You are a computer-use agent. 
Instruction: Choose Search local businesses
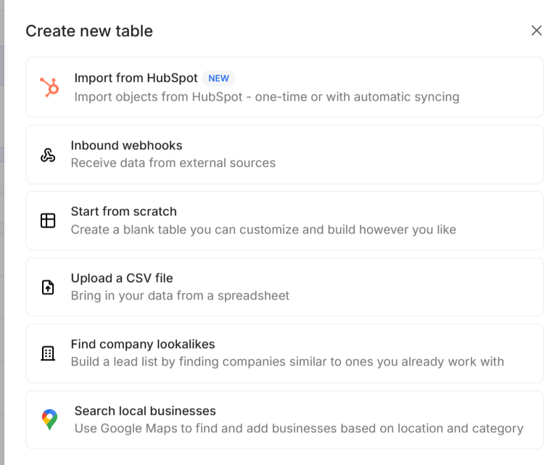tap(145, 411)
